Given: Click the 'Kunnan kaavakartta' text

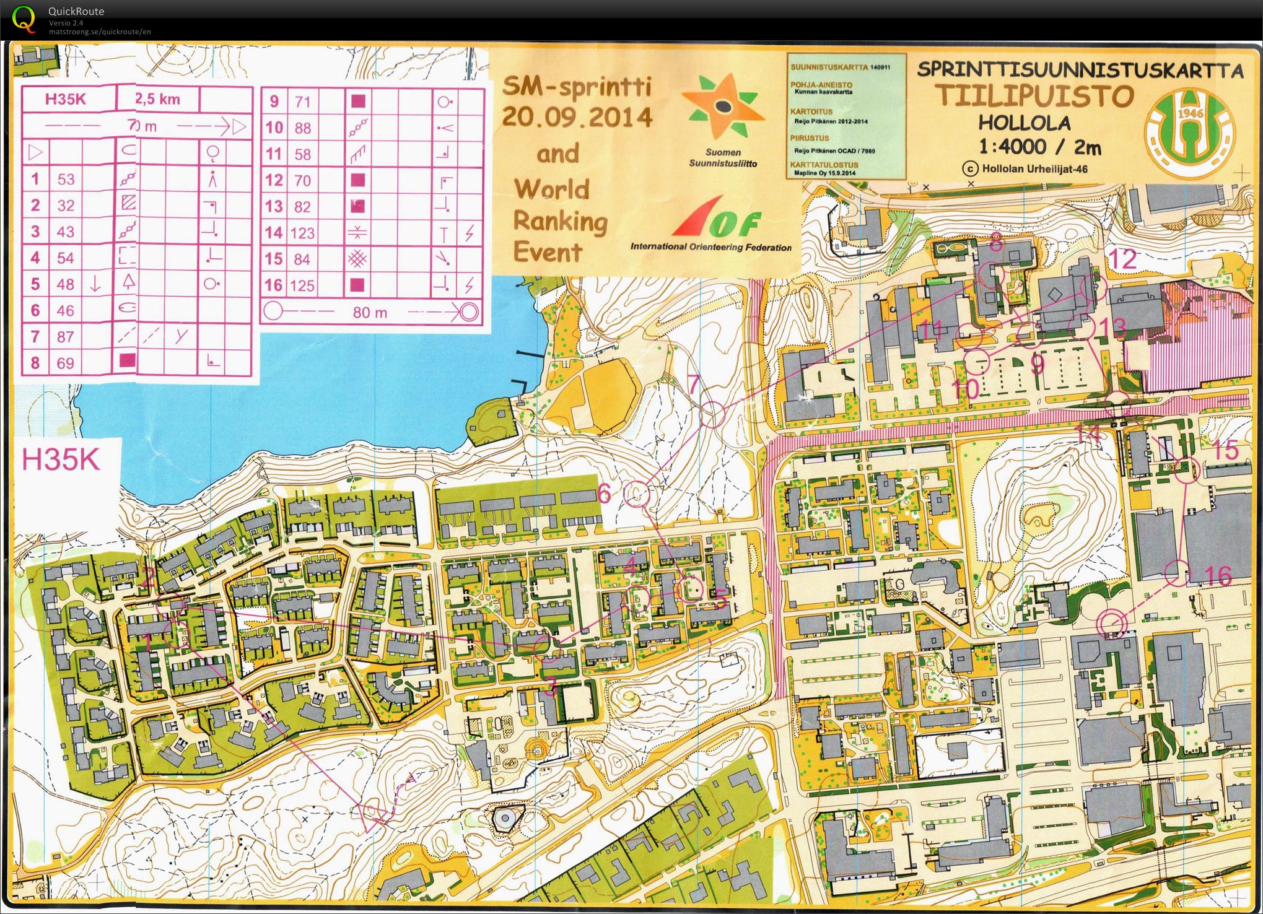Looking at the screenshot, I should [x=823, y=92].
